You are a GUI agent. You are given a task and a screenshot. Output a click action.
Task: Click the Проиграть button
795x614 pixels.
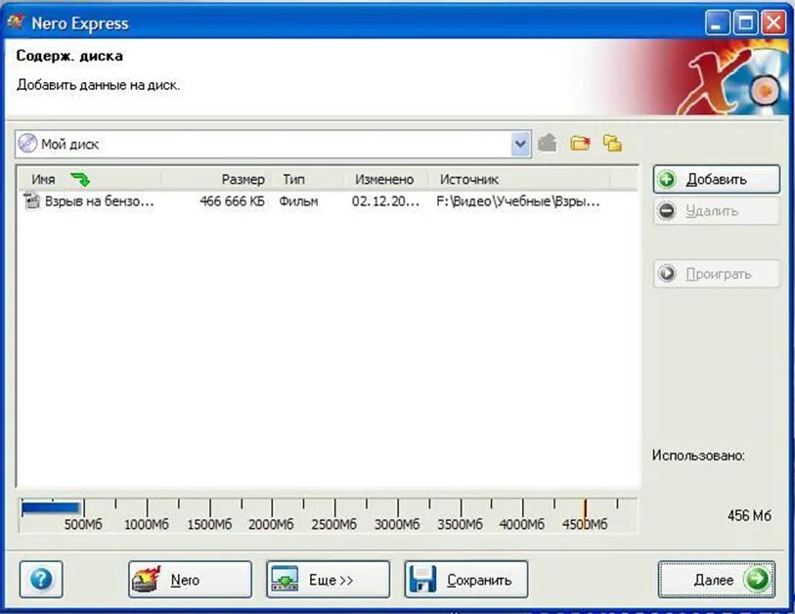pyautogui.click(x=717, y=274)
